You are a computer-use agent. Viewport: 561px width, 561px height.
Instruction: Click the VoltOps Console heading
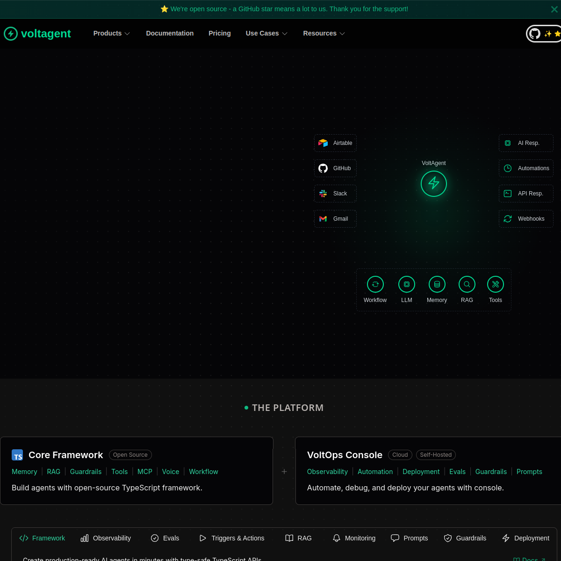pyautogui.click(x=345, y=455)
